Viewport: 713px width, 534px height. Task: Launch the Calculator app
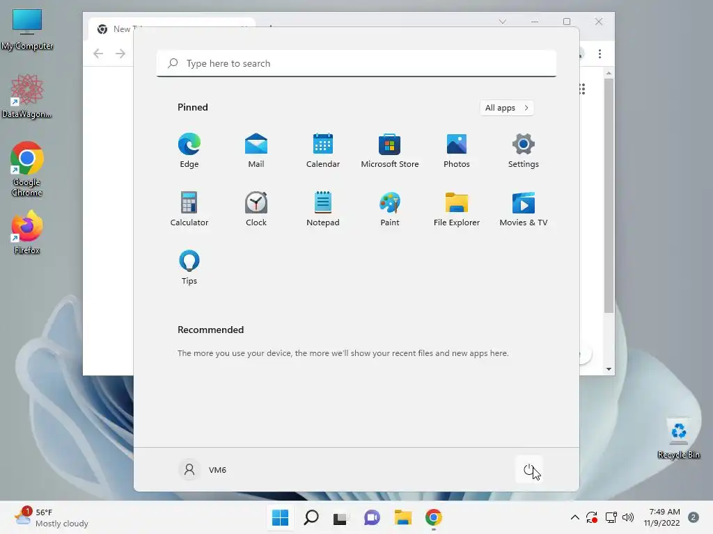tap(189, 209)
